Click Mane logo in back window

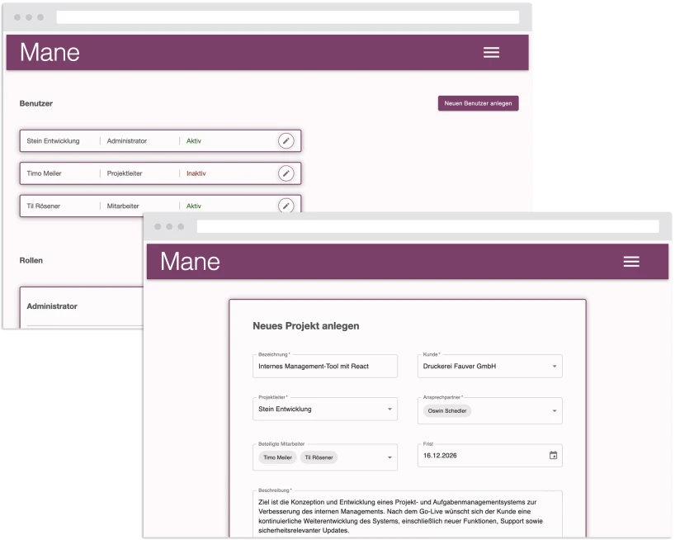pyautogui.click(x=50, y=53)
